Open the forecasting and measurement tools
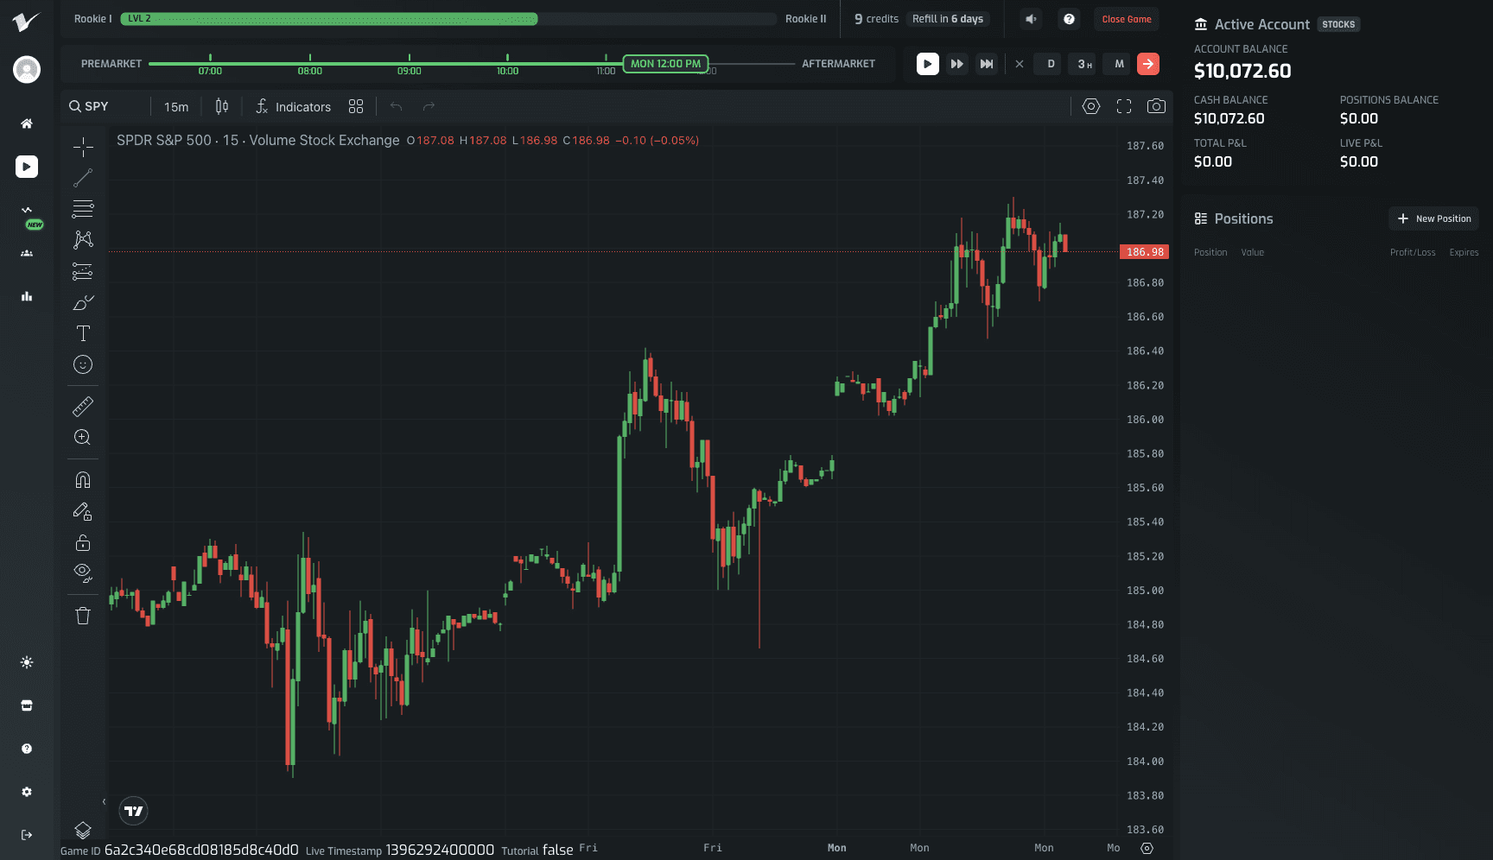The width and height of the screenshot is (1493, 860). (83, 271)
